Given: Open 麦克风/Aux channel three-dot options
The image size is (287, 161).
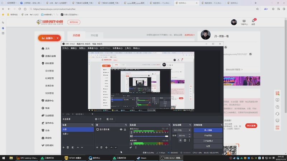Looking at the screenshot, I should 131,132.
